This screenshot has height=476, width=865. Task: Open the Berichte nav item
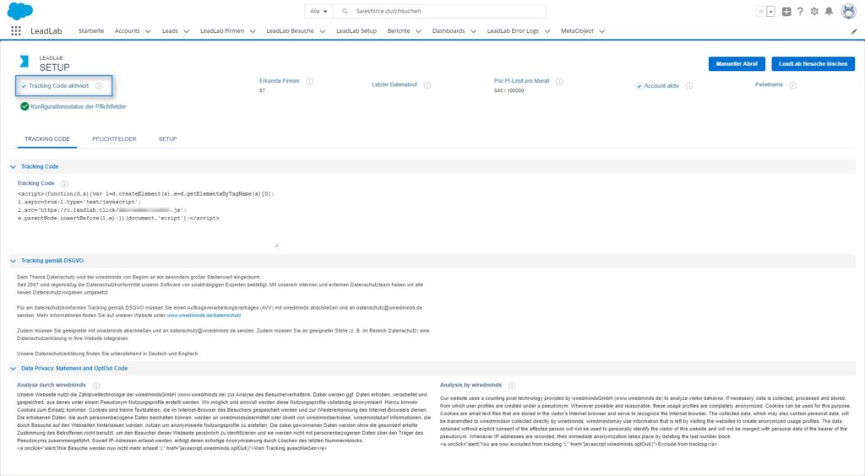pyautogui.click(x=399, y=31)
